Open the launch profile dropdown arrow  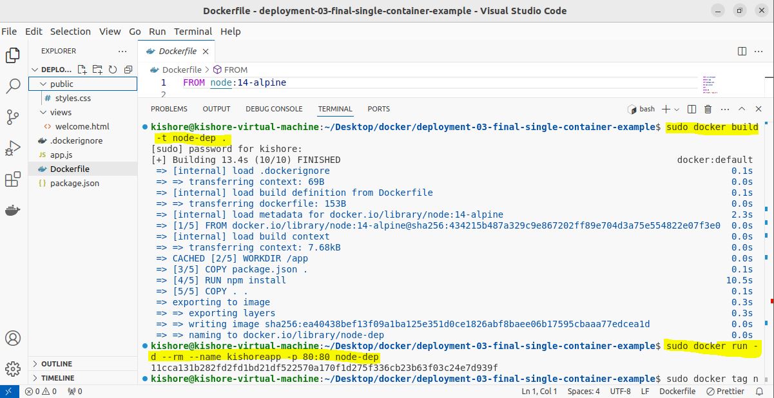click(677, 109)
